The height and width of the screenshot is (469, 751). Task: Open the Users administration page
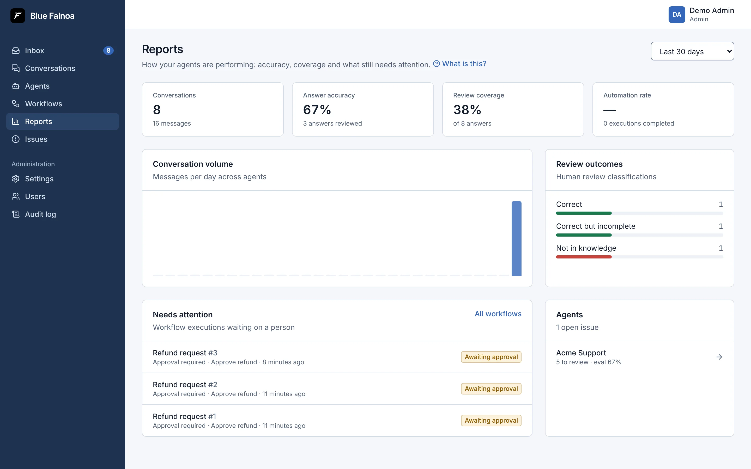pos(62,196)
